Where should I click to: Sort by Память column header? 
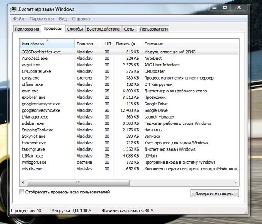(x=128, y=44)
